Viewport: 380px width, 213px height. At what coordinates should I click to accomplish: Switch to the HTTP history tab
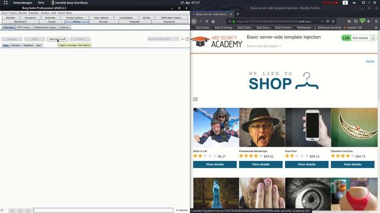pyautogui.click(x=24, y=28)
